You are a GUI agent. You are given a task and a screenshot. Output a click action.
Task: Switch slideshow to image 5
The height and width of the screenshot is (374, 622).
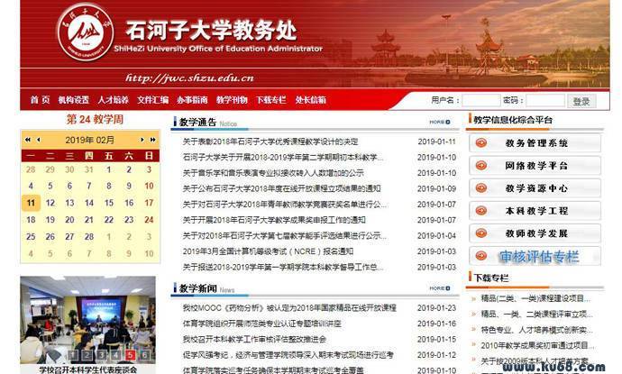pos(131,355)
